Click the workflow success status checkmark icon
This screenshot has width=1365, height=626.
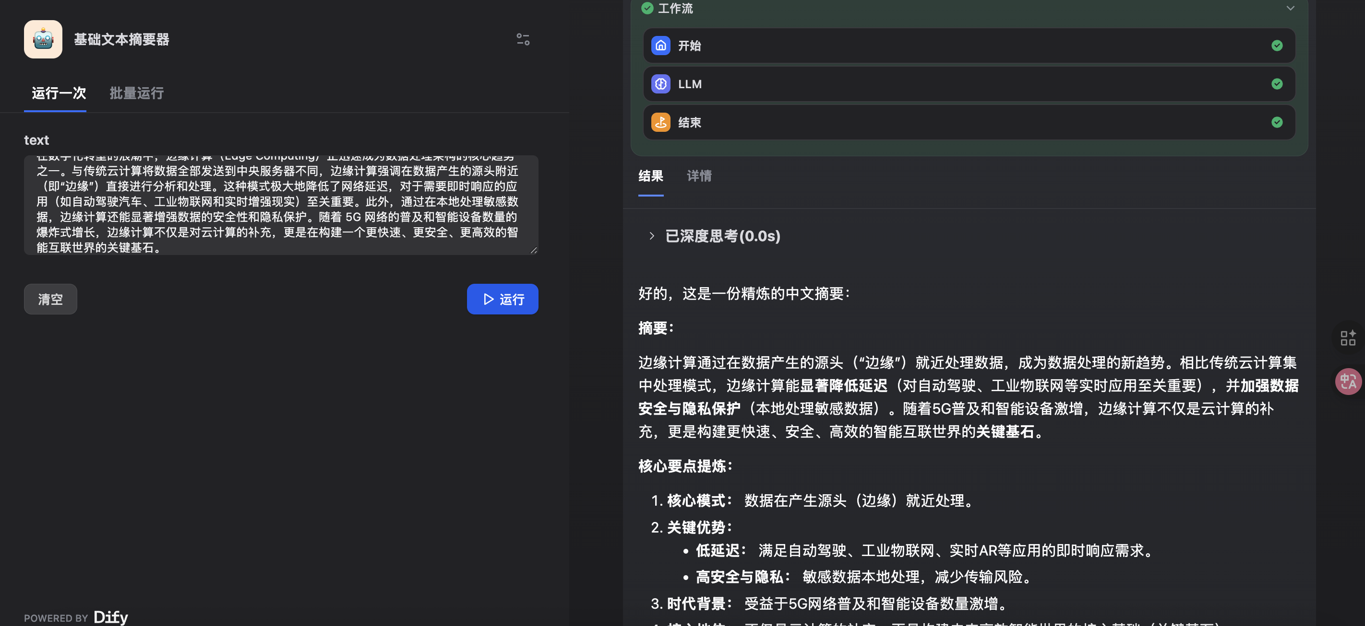coord(647,8)
